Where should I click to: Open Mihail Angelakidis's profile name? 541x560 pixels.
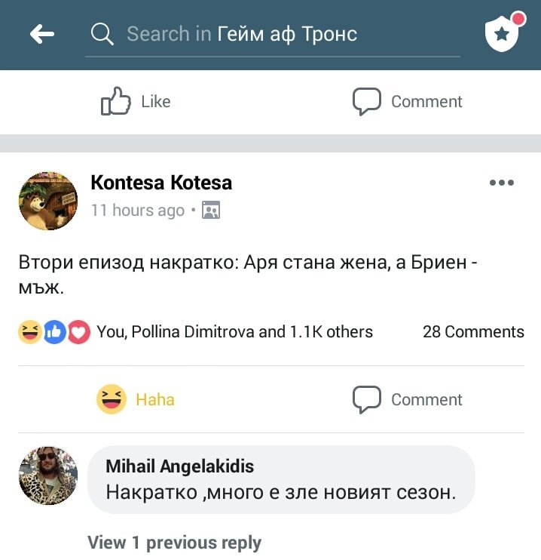coord(179,466)
